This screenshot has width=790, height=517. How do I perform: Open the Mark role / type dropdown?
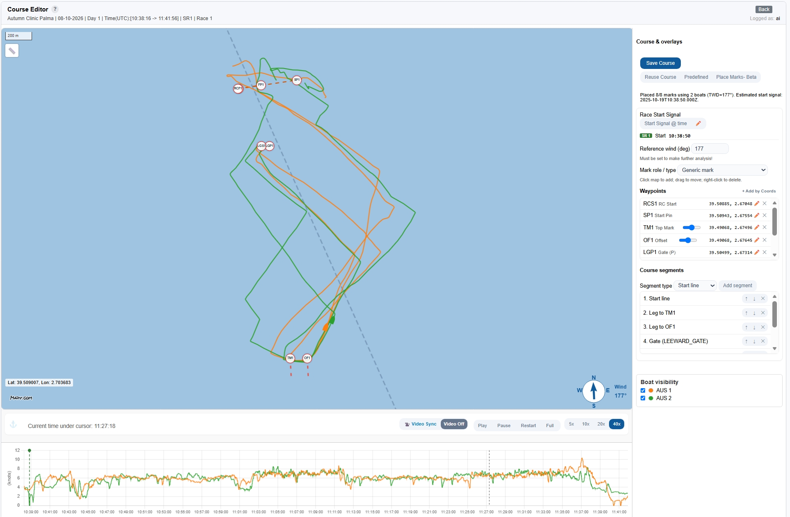pos(722,170)
